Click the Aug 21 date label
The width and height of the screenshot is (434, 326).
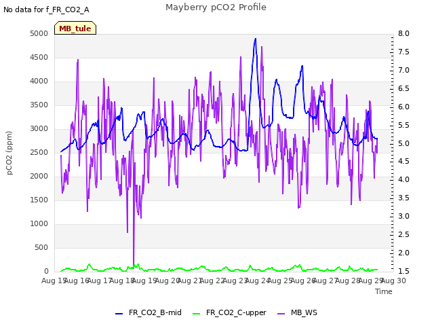(190, 280)
